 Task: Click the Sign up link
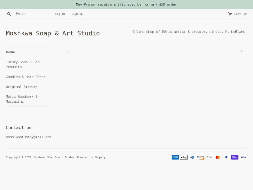77,14
